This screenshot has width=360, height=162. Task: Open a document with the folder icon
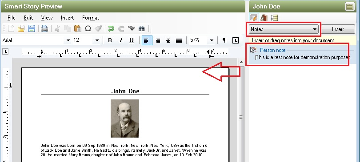(x=21, y=29)
